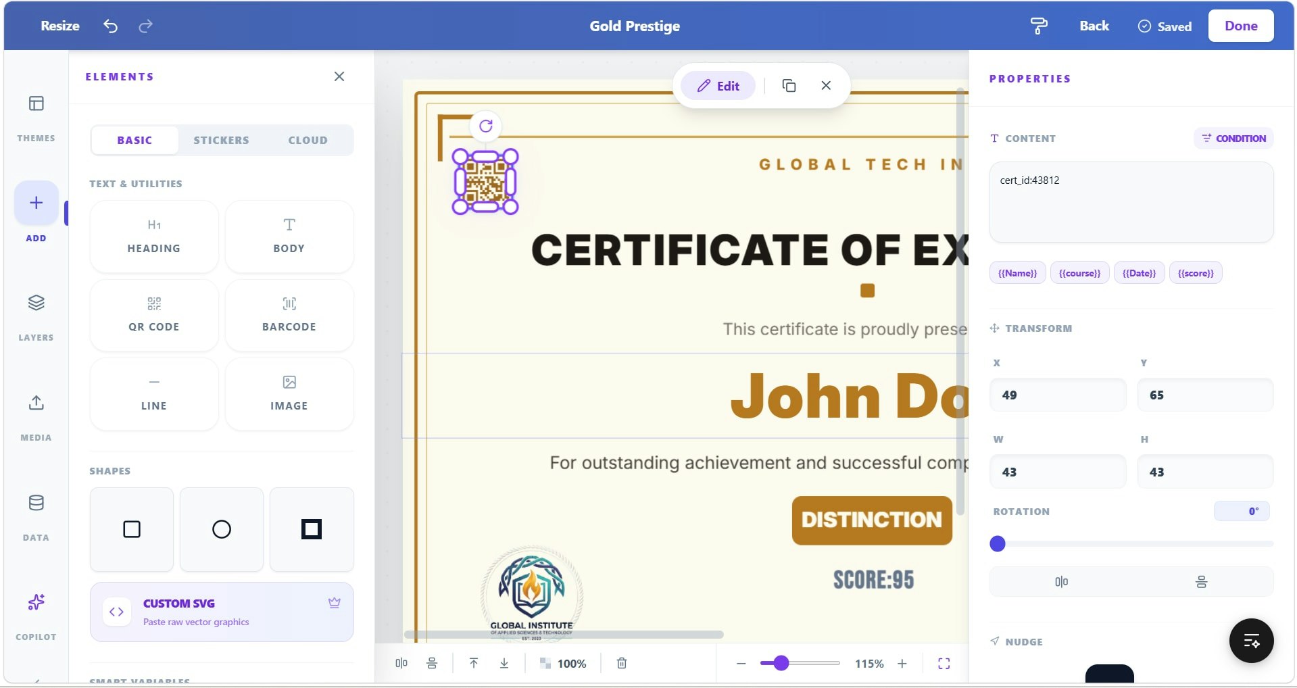Insert the {{Name}} variable chip
Screen dimensions: 1297x688
1017,273
